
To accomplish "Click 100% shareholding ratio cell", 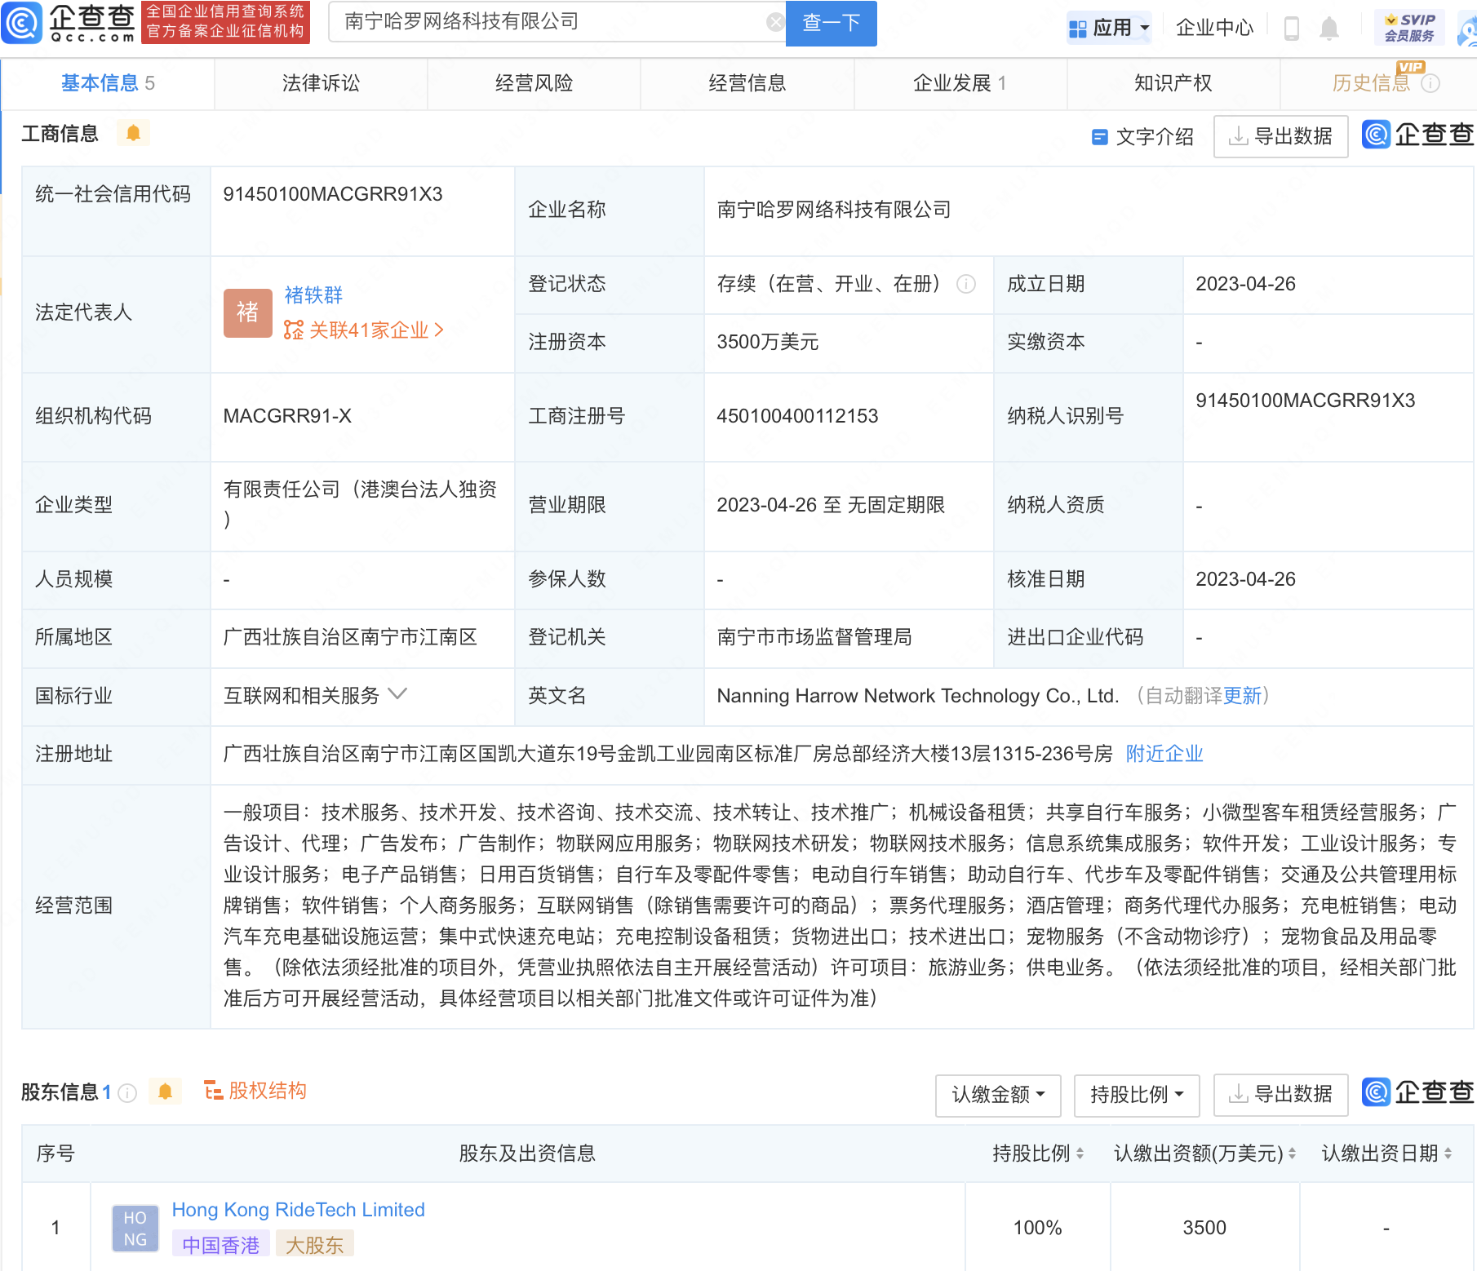I will (1037, 1228).
